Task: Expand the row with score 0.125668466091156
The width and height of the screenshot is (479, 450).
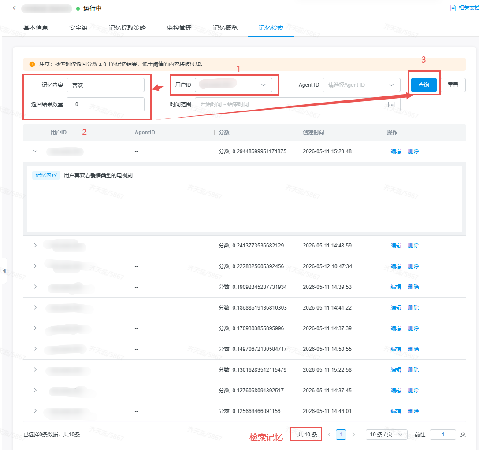Action: (35, 411)
